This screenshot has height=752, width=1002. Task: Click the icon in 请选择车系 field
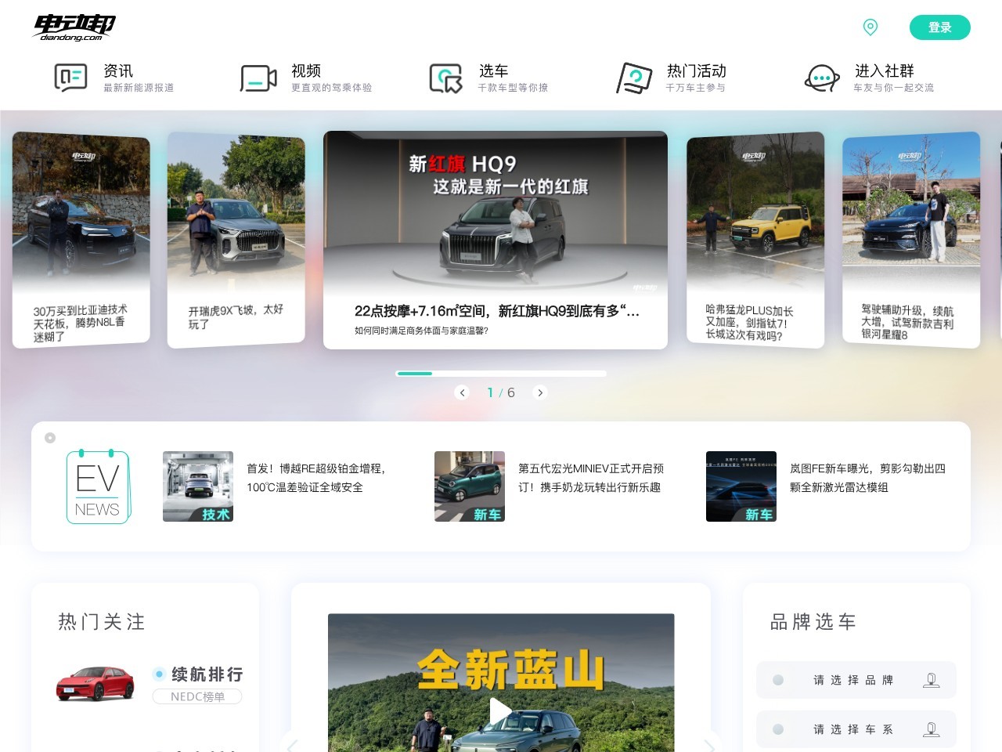(x=932, y=729)
